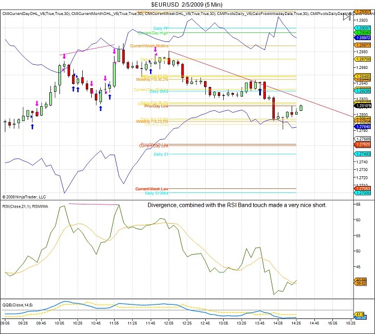
Task: Click the orange 39.62 RSI value marker
Action: pos(361,283)
